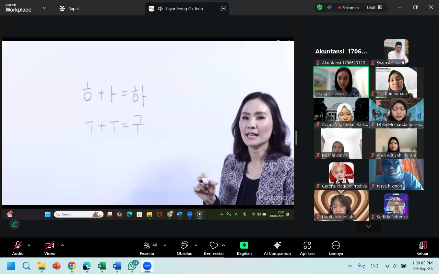Open the Obrolan chat panel
This screenshot has height=274, width=439.
185,245
